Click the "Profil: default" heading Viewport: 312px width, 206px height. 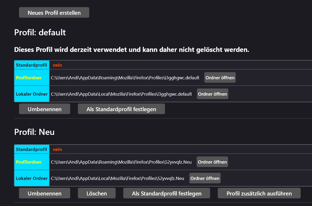[40, 32]
